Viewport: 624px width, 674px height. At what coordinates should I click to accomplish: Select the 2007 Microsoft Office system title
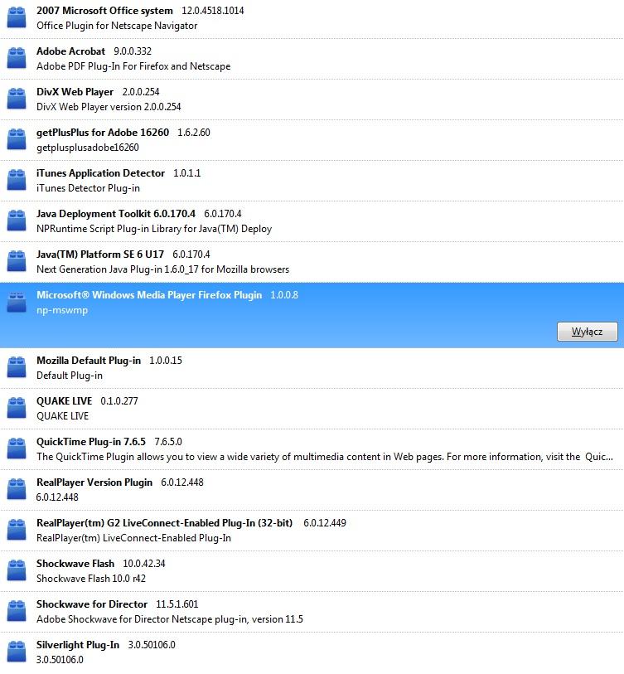click(x=104, y=11)
